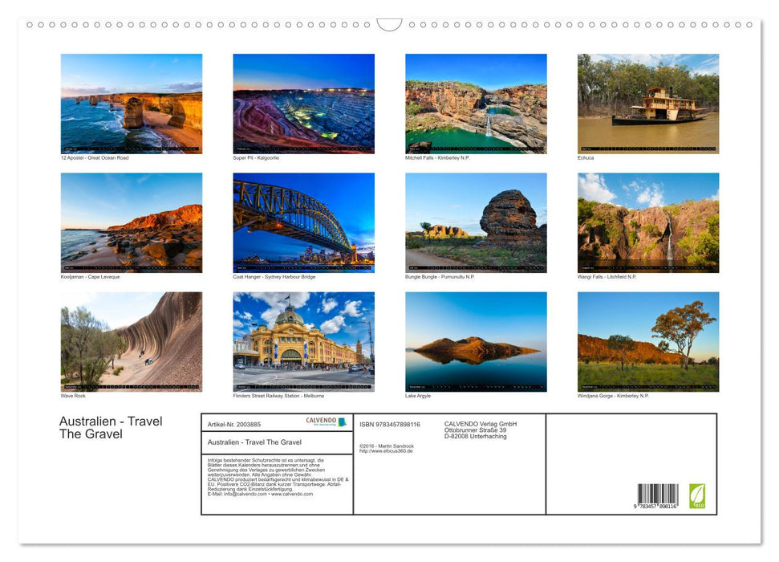Select the Echuca paddle steamer thumbnail
The image size is (779, 562).
point(648,103)
